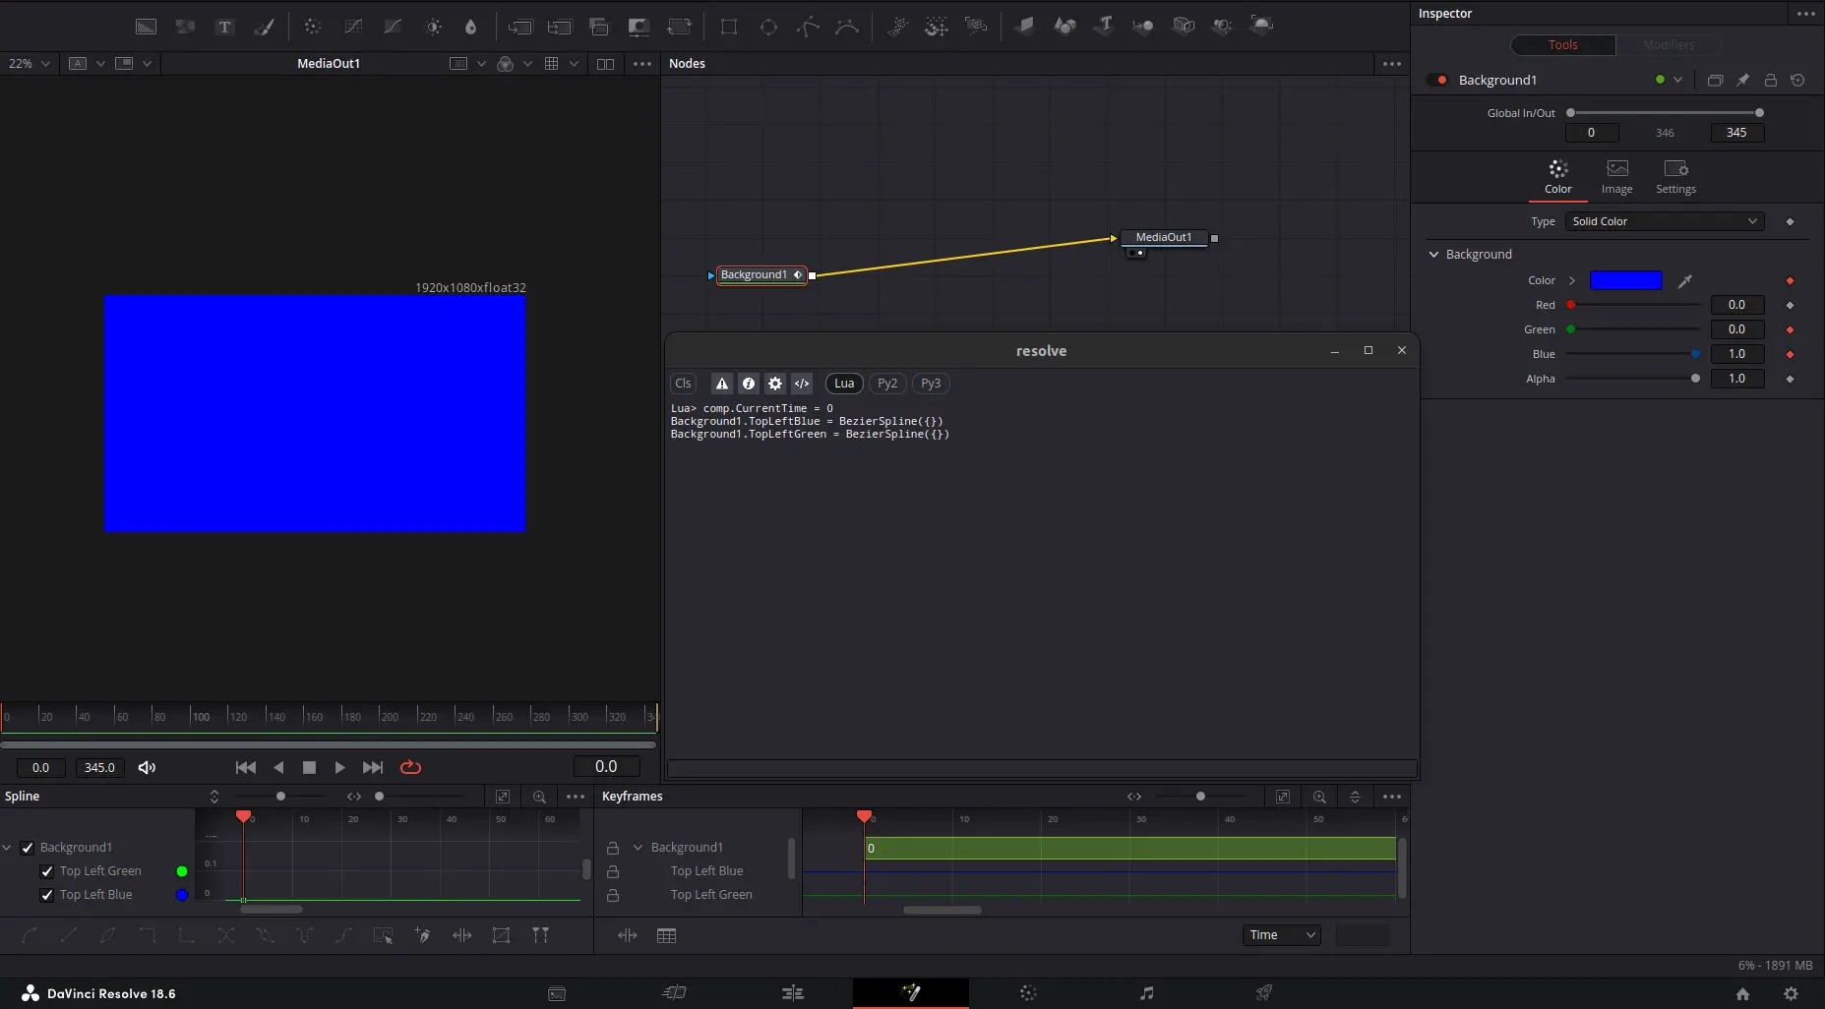Open Project Settings gear in bottom bar
The image size is (1825, 1009).
click(x=1791, y=994)
